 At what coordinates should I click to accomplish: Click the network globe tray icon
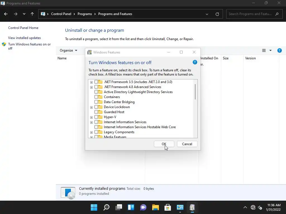pyautogui.click(x=253, y=207)
